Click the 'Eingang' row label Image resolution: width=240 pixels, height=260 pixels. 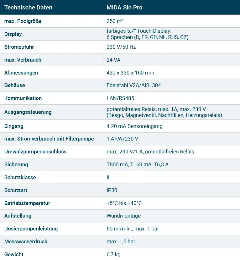14,126
